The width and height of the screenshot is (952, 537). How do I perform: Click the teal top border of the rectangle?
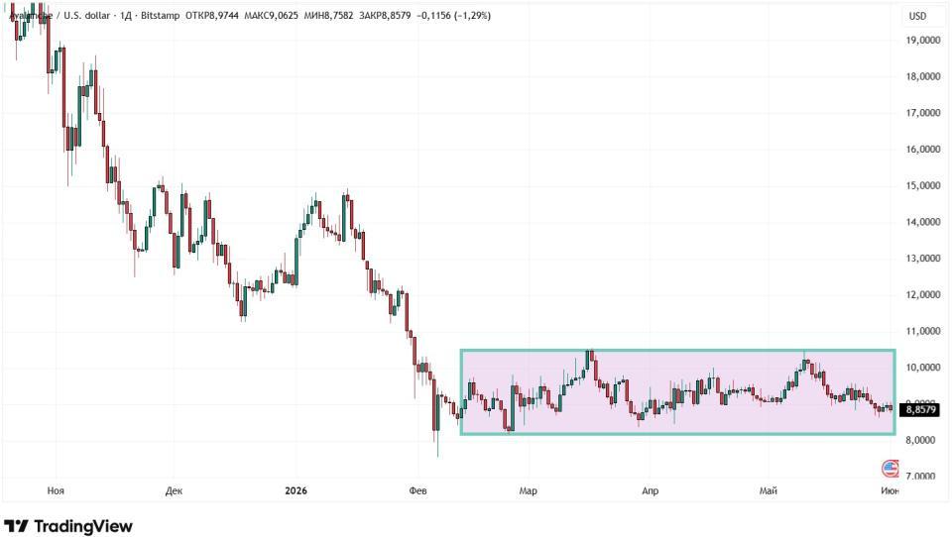point(677,351)
